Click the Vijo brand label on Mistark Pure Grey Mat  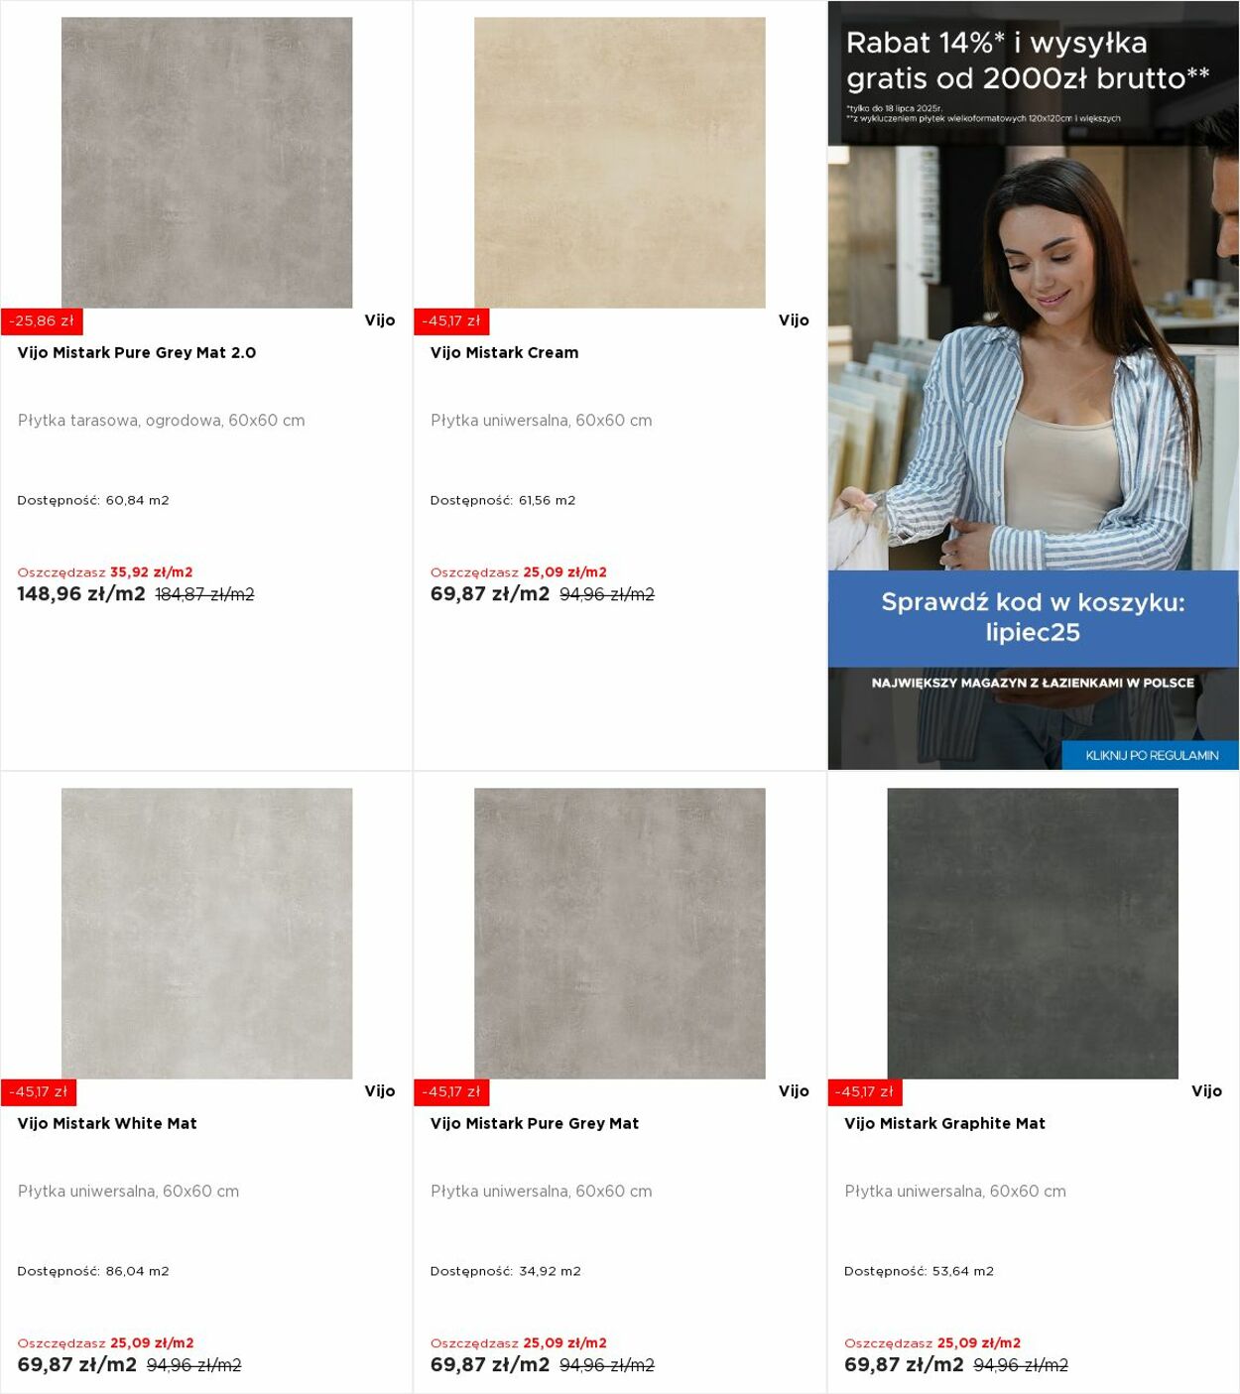[x=794, y=1091]
